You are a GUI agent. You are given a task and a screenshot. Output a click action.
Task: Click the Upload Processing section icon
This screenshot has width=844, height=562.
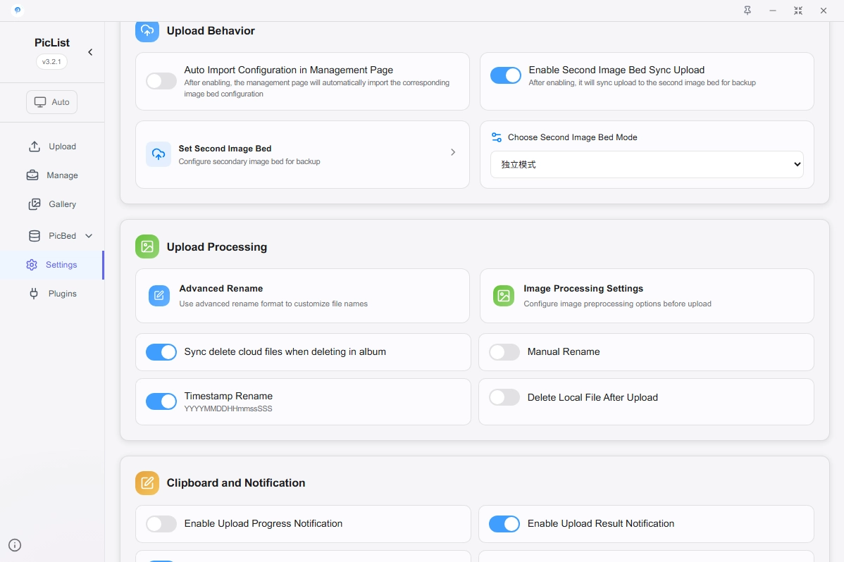pyautogui.click(x=147, y=246)
